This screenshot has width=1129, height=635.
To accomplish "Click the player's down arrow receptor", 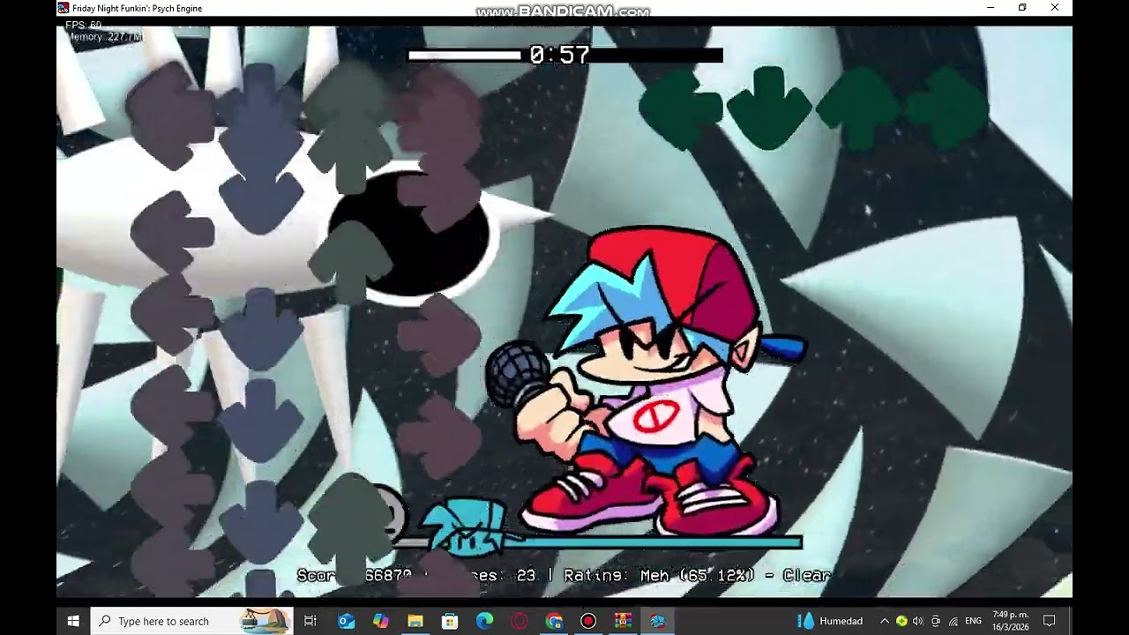I will click(x=769, y=108).
